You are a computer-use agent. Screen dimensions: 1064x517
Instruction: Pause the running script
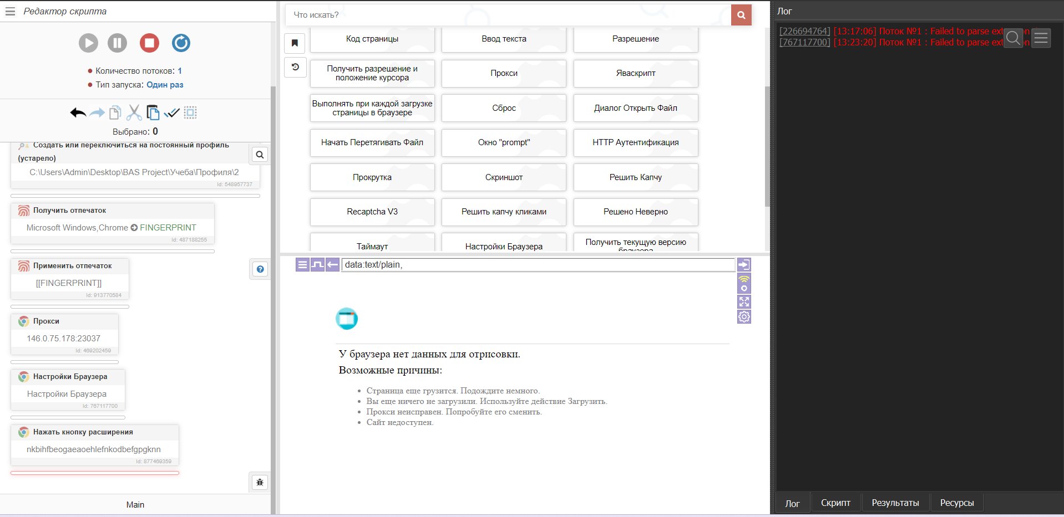point(117,43)
